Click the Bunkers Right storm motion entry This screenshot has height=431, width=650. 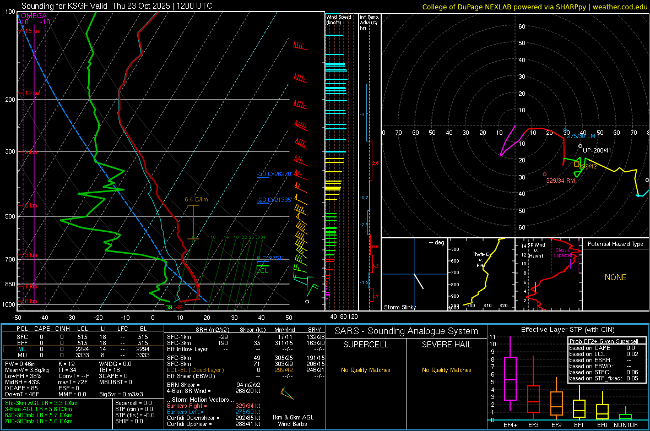tap(214, 406)
